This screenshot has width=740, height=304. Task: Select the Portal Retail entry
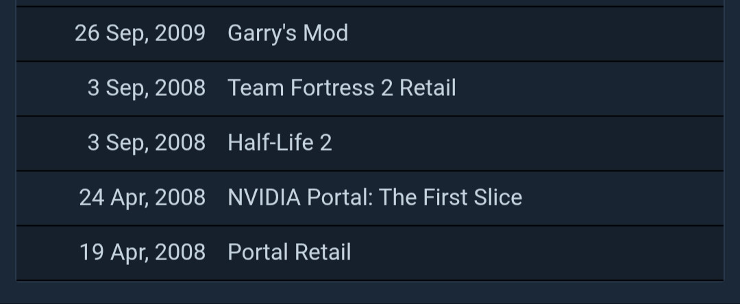click(288, 253)
